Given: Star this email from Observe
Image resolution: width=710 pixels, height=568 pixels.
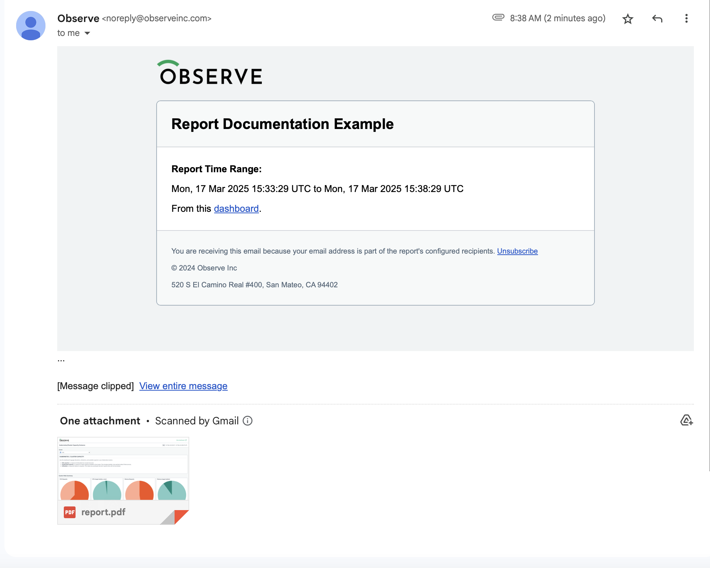Looking at the screenshot, I should 628,19.
